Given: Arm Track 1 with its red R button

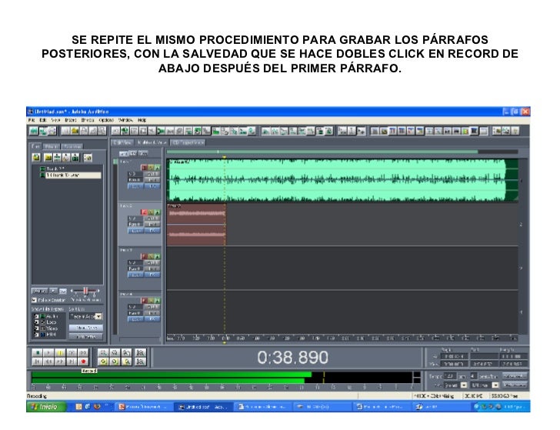Looking at the screenshot, I should click(x=144, y=168).
